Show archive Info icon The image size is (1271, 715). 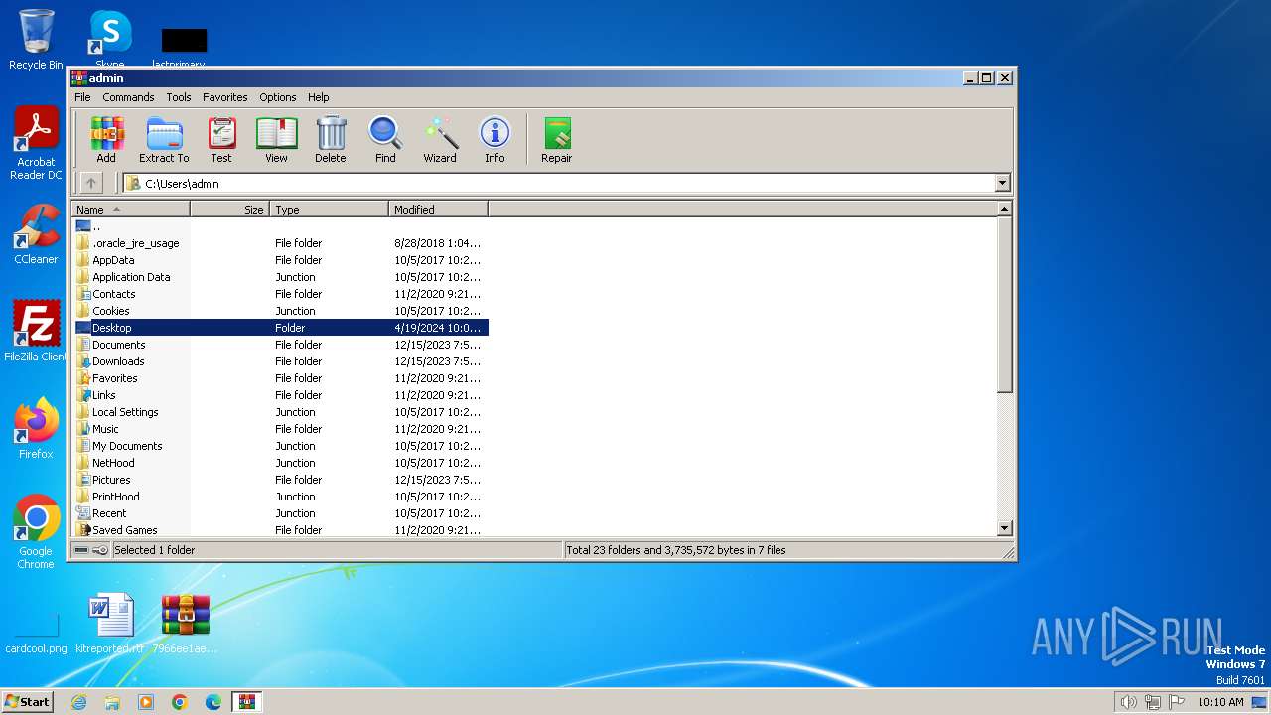pos(494,139)
